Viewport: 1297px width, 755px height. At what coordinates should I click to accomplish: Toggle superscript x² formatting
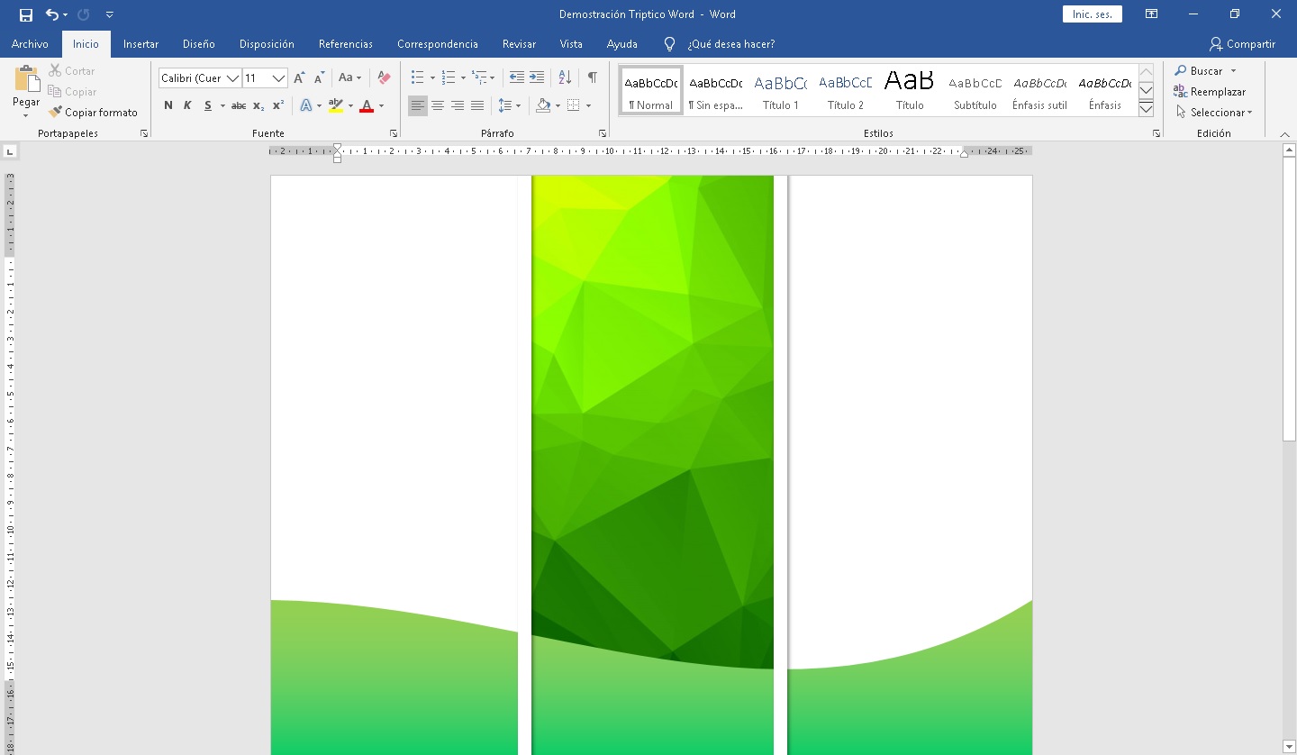[278, 105]
